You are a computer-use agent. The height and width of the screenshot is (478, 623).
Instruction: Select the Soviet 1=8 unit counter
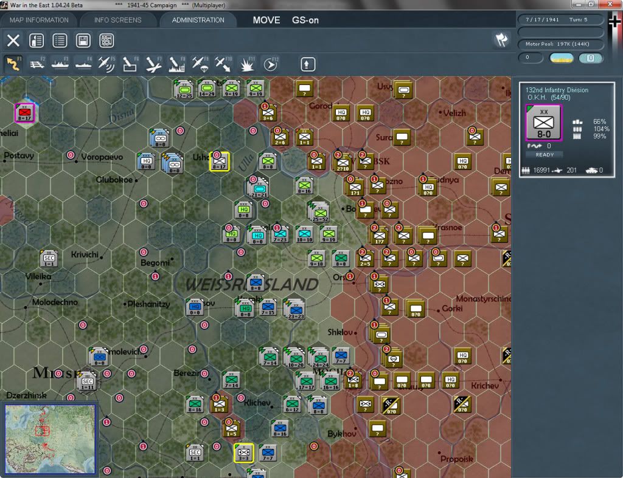click(353, 380)
